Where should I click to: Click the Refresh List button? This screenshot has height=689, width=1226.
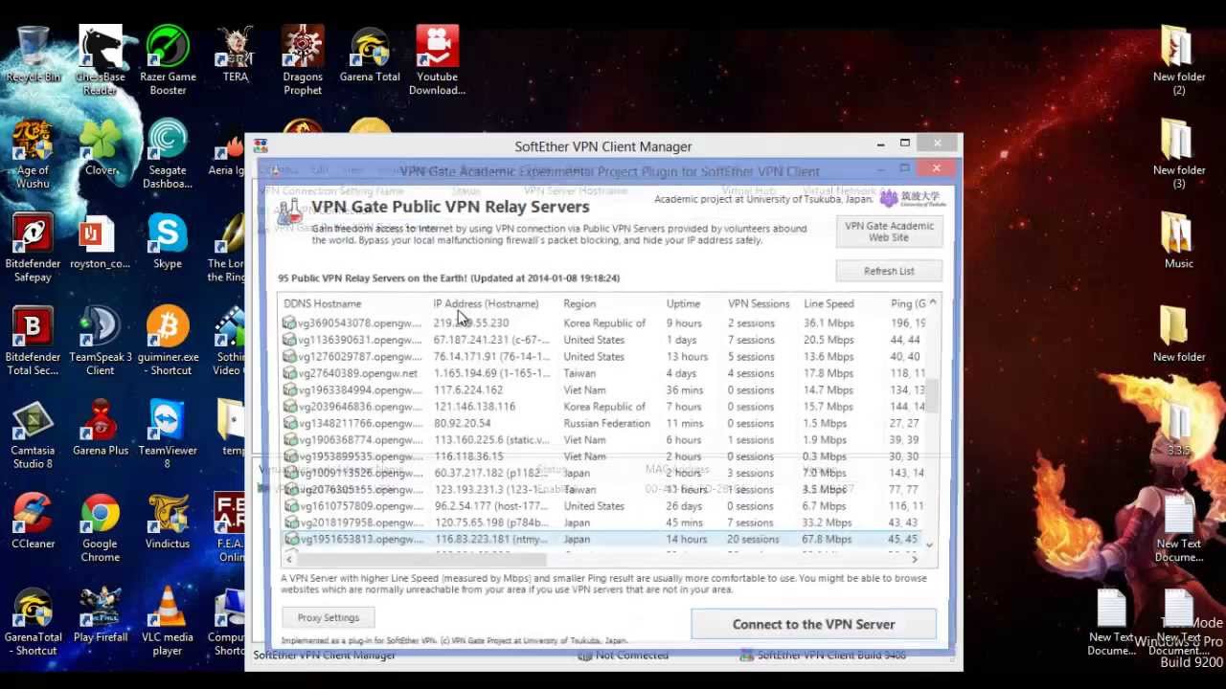[x=889, y=271]
